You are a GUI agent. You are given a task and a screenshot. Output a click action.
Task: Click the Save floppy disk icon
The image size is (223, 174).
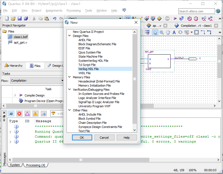(x=20, y=18)
